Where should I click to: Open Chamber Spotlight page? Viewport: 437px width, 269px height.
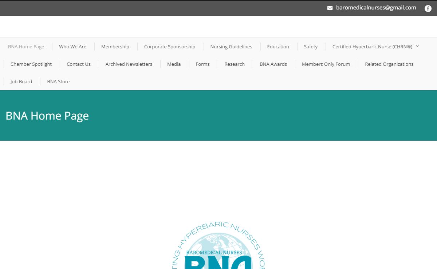(x=31, y=64)
